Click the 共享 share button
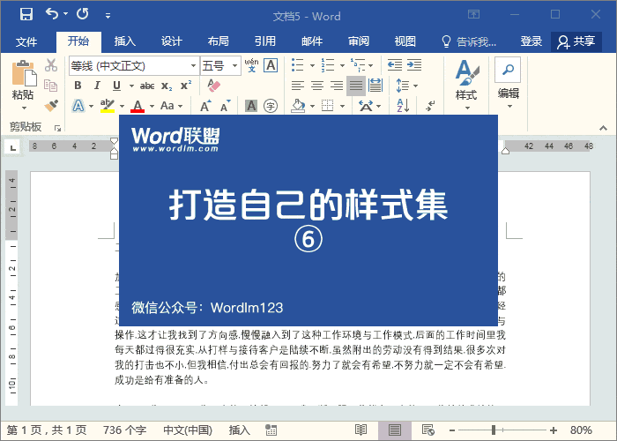The width and height of the screenshot is (617, 441). click(x=576, y=41)
